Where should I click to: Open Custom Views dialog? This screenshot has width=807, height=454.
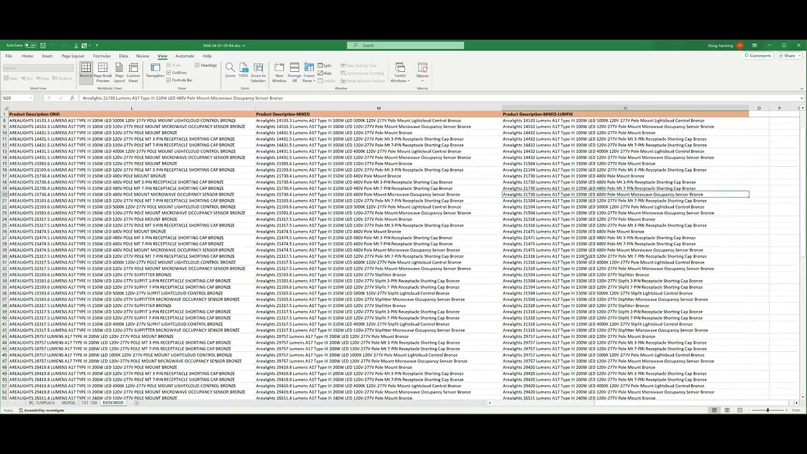133,73
